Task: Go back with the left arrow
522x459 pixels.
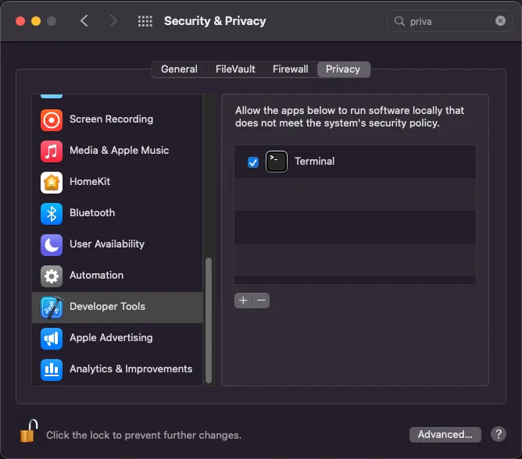Action: pyautogui.click(x=84, y=21)
